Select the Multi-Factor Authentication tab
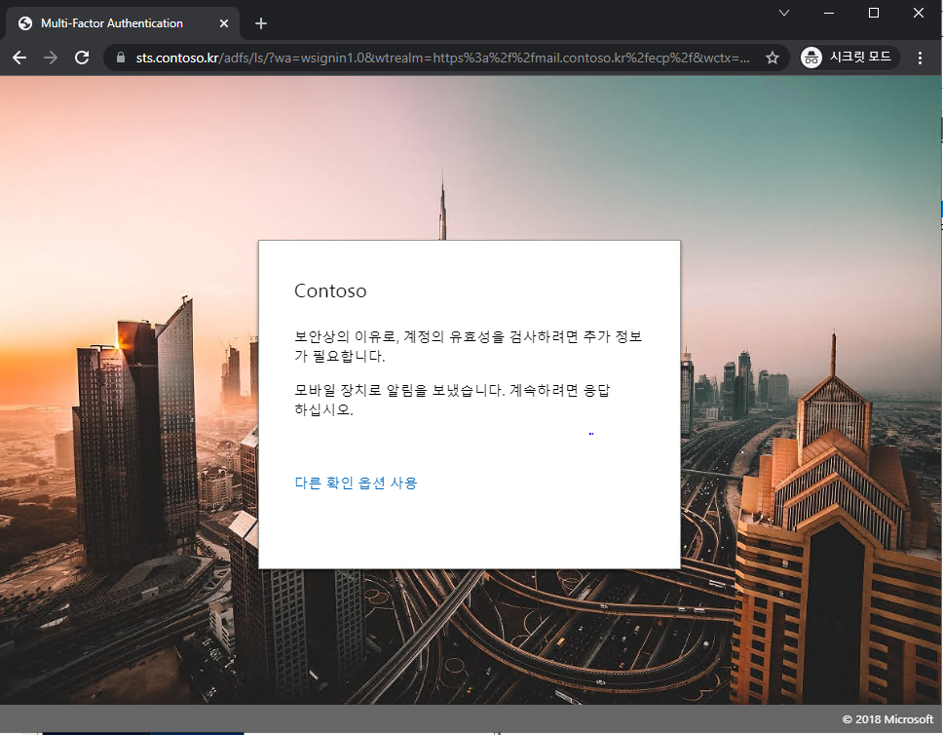The width and height of the screenshot is (943, 735). point(123,23)
